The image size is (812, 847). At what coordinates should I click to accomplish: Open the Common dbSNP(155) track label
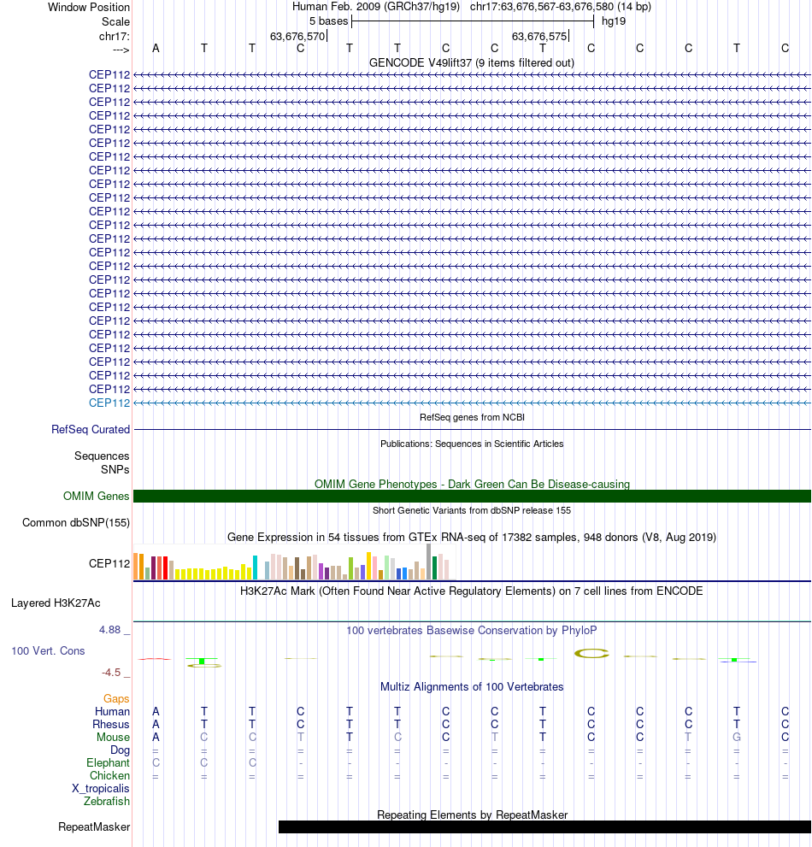[75, 522]
